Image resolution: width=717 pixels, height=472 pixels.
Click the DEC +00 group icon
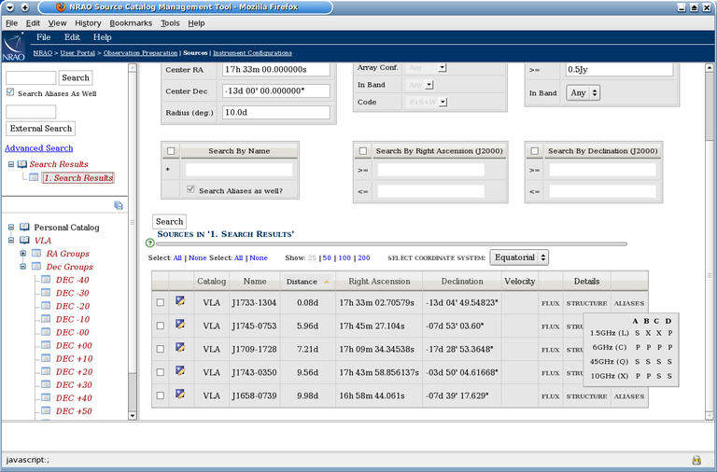pyautogui.click(x=46, y=345)
